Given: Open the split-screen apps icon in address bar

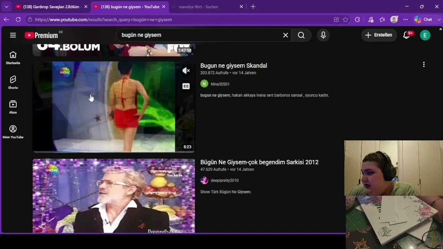Looking at the screenshot, I should (x=336, y=20).
